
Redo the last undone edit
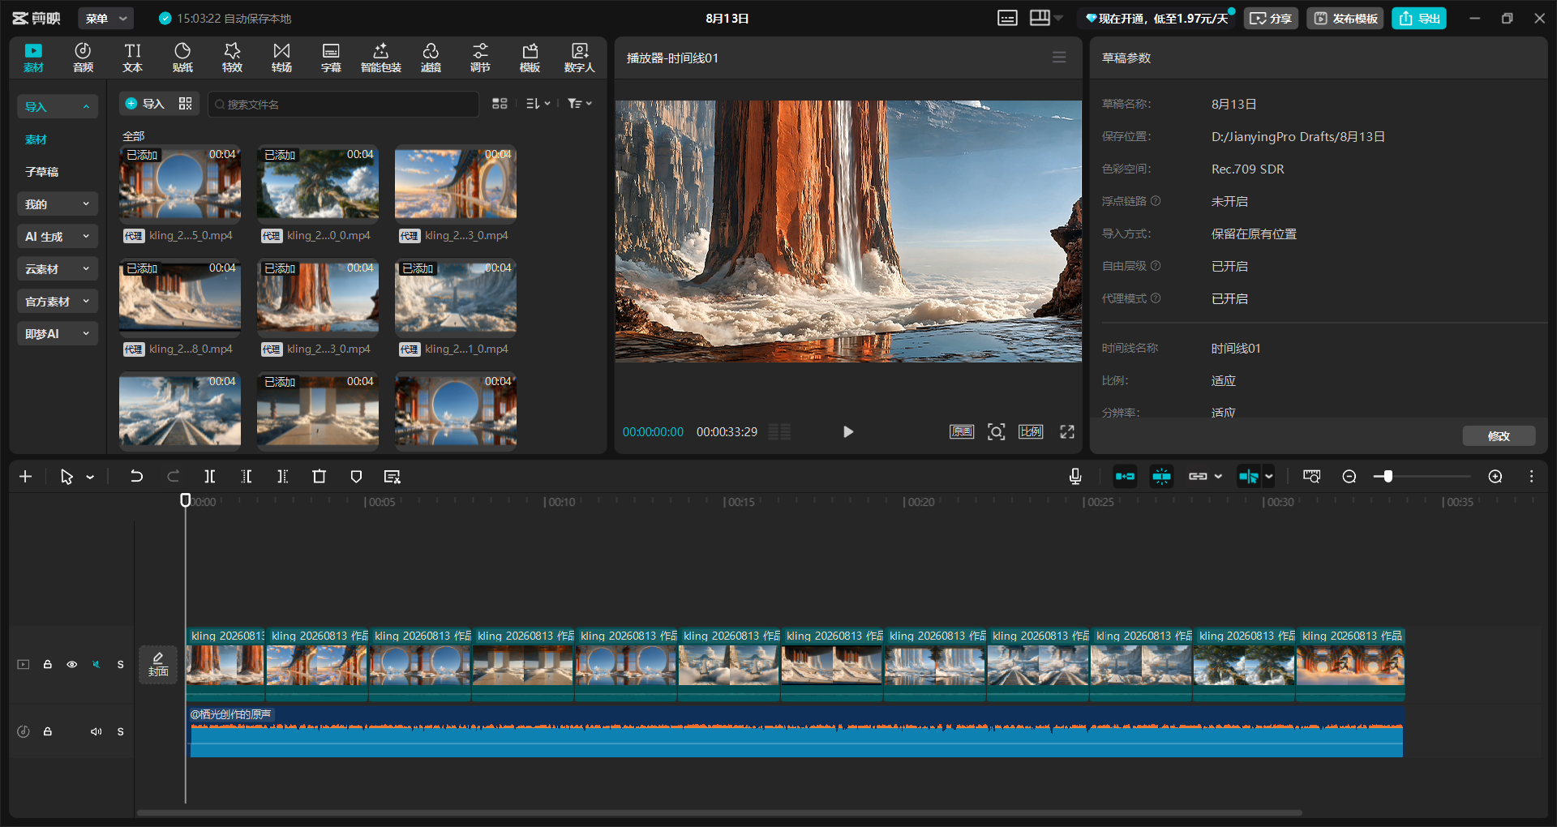(x=173, y=477)
